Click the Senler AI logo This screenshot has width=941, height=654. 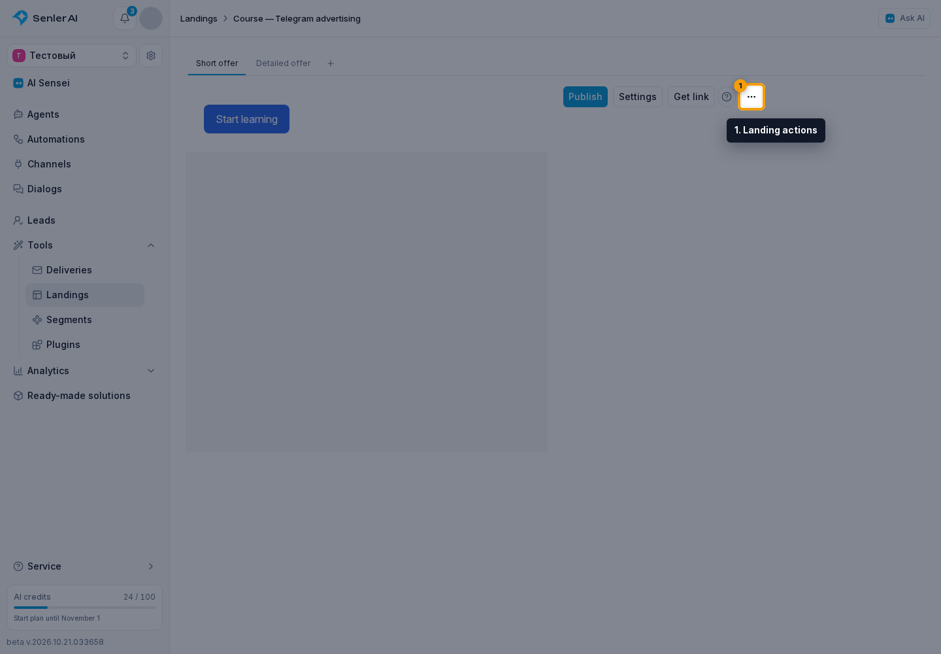(x=45, y=18)
